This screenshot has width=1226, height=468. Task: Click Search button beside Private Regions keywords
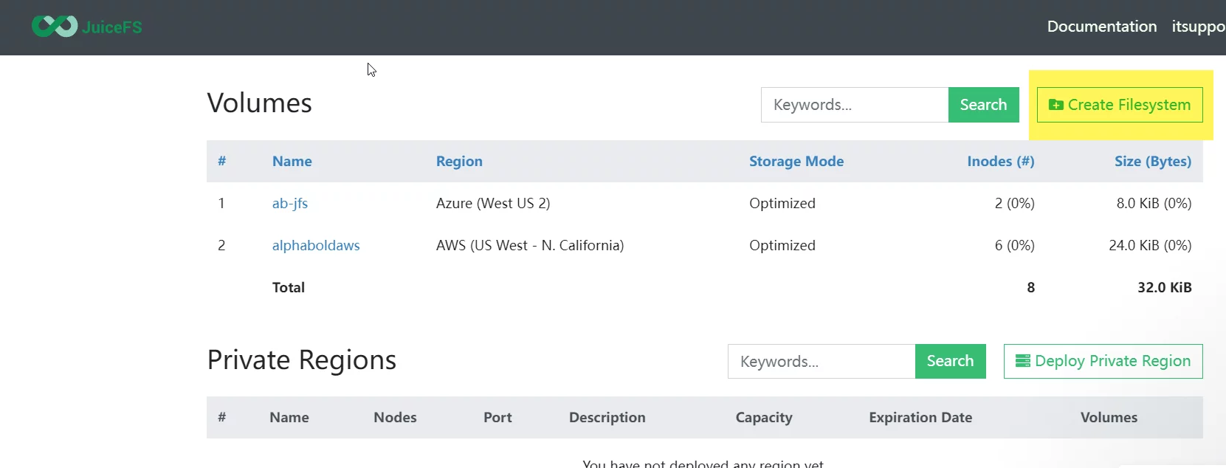coord(950,361)
